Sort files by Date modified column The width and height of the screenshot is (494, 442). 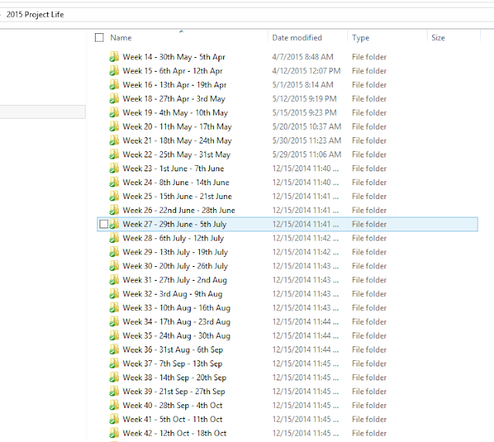click(297, 38)
